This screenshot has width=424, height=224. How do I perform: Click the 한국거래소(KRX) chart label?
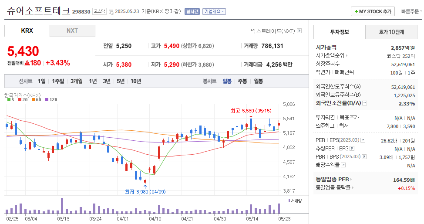click(23, 95)
